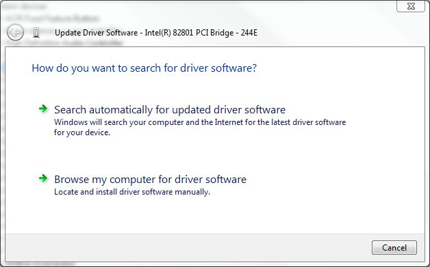The height and width of the screenshot is (267, 430).
Task: Choose Search automatically for updated driver software
Action: point(170,110)
